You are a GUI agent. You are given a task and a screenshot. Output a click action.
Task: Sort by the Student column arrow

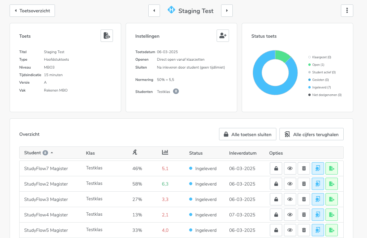pos(52,153)
